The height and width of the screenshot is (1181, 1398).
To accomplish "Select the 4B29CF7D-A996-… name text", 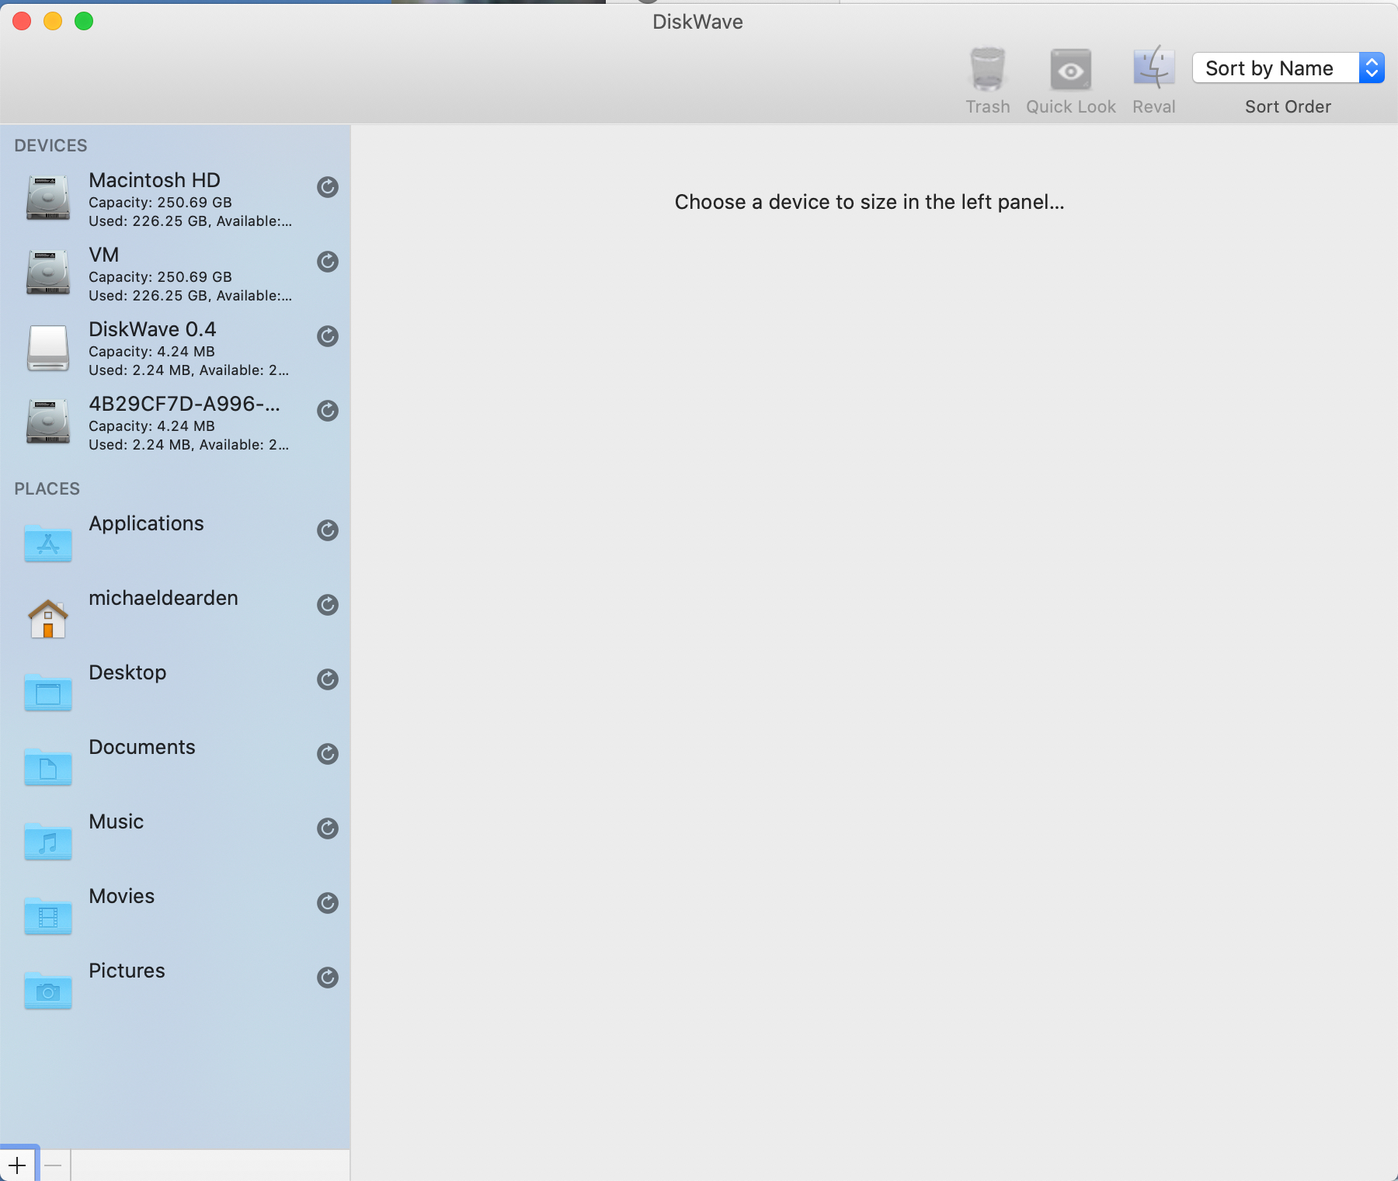I will (x=184, y=404).
